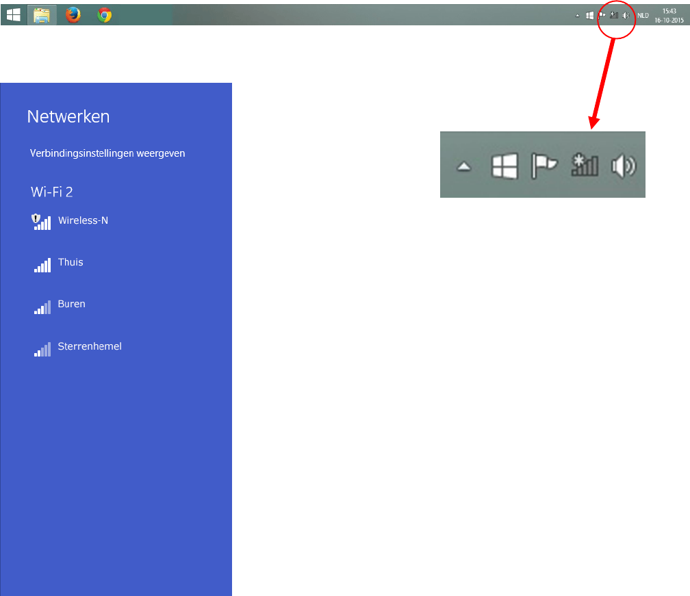Image resolution: width=690 pixels, height=596 pixels.
Task: Show hidden tray icons in the taskbar
Action: point(577,16)
